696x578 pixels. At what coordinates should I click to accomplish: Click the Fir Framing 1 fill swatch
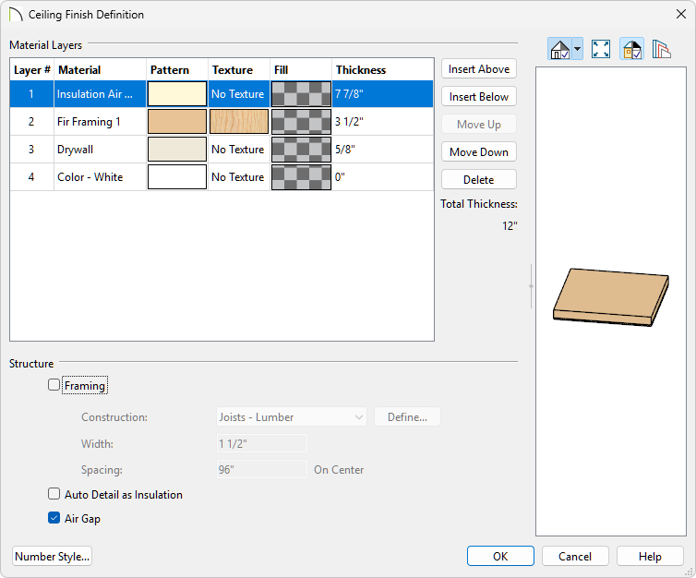301,122
